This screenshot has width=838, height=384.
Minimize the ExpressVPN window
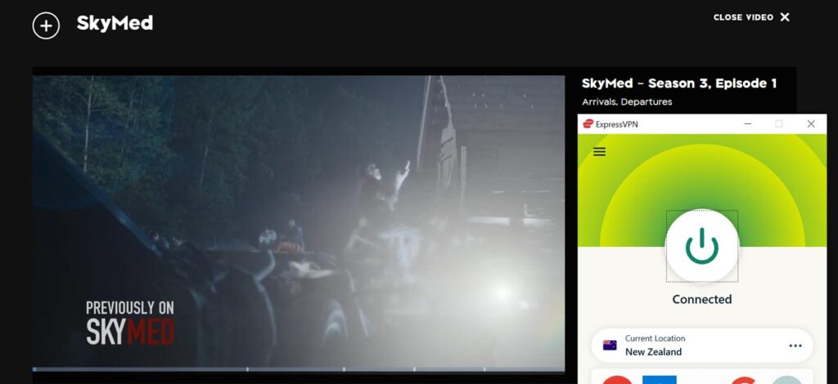pyautogui.click(x=748, y=123)
